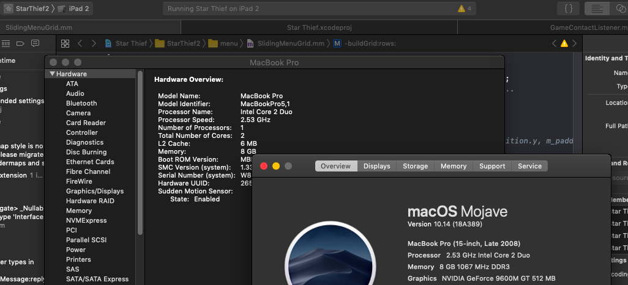Viewport: 628px width, 285px height.
Task: Choose the iPad 2 run destination
Action: point(73,9)
